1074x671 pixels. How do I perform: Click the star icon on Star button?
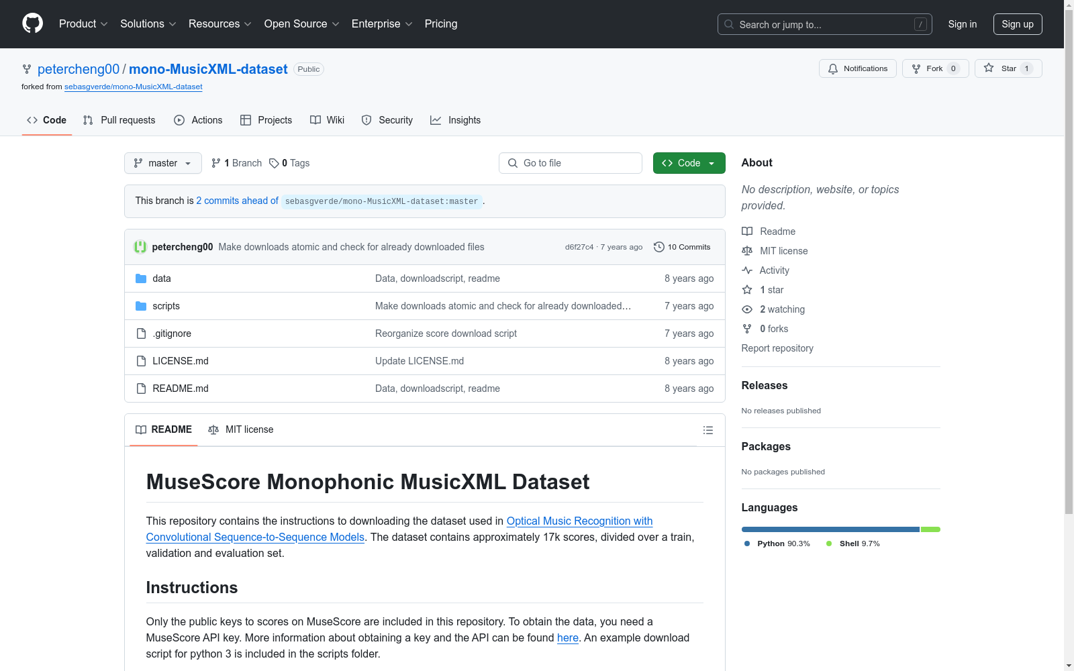[x=989, y=68]
